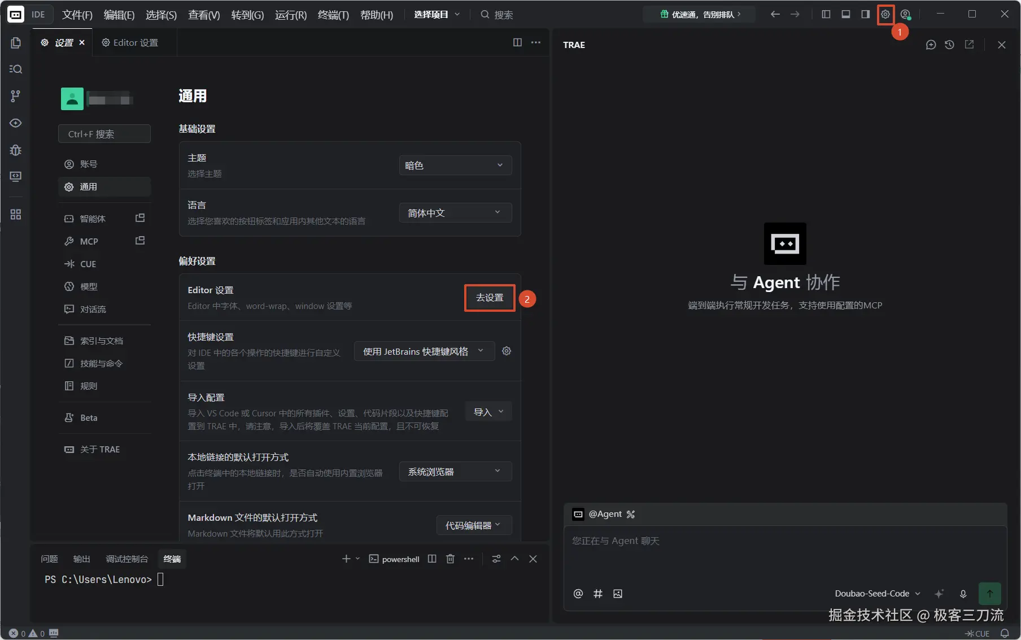Click the settings gear in the title bar
The width and height of the screenshot is (1021, 640).
pyautogui.click(x=885, y=15)
